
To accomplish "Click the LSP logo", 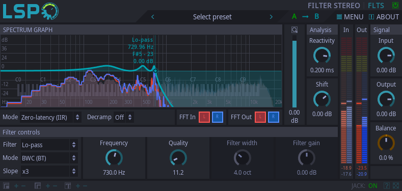I will [x=31, y=11].
